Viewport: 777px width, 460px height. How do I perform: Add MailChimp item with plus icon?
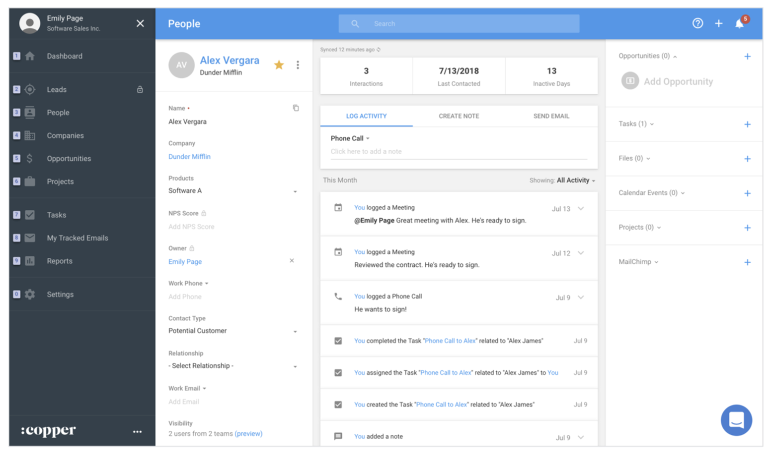(x=747, y=262)
